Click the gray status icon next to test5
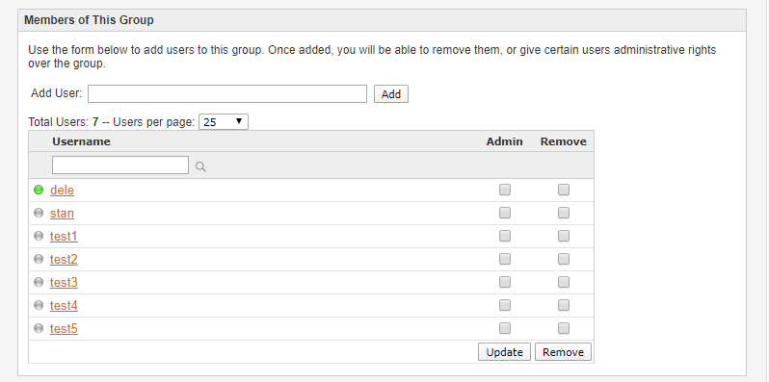The image size is (769, 382). click(x=39, y=328)
